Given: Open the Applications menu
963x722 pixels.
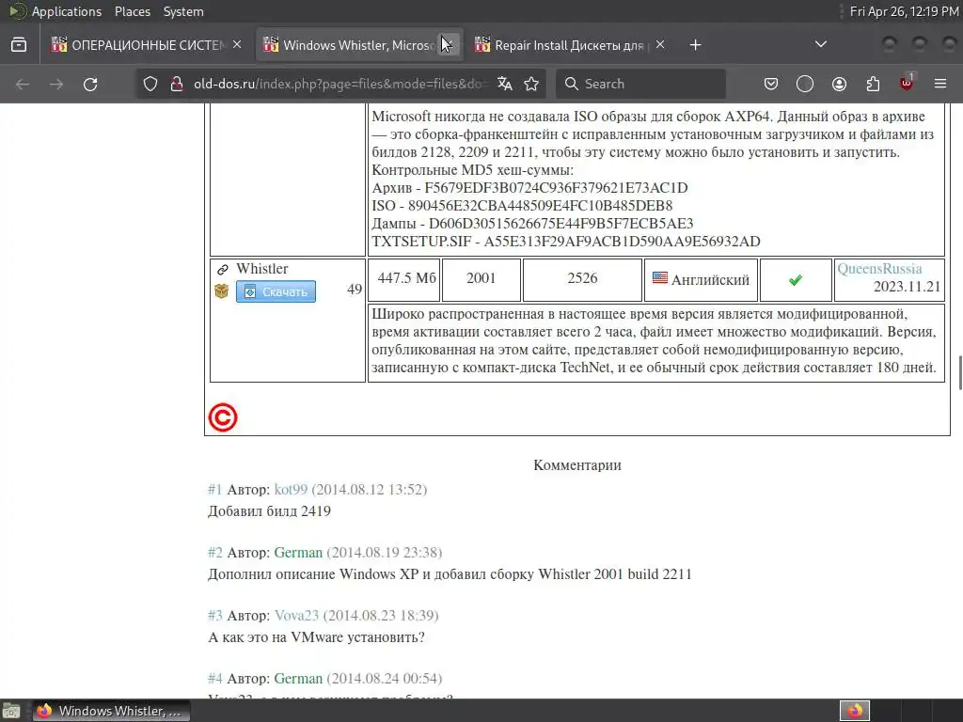Looking at the screenshot, I should coord(67,11).
